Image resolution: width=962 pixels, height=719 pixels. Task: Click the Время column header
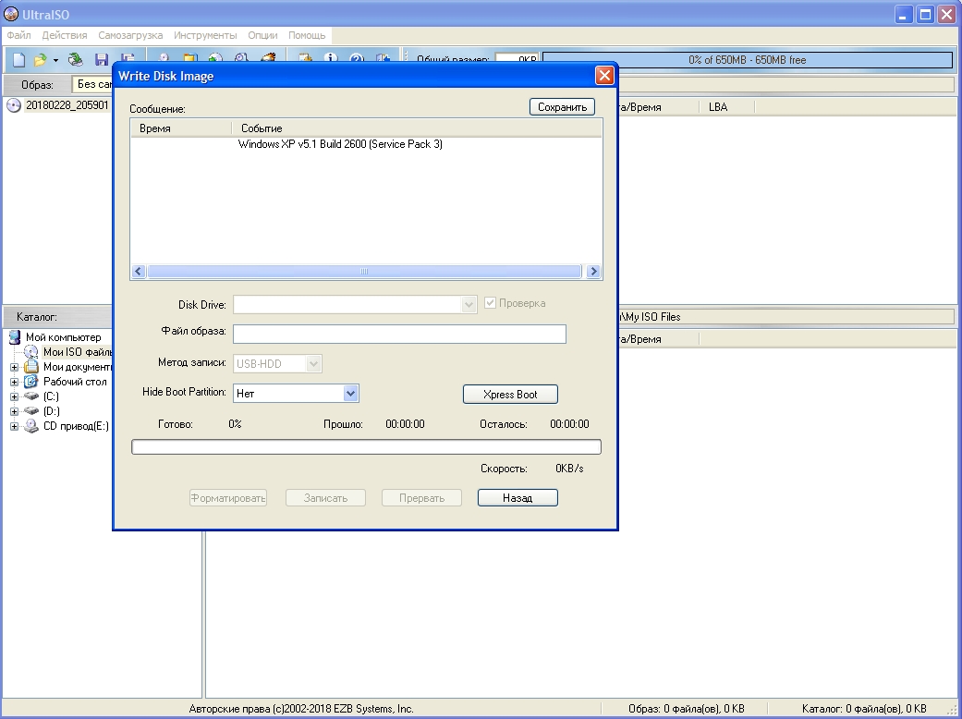click(181, 128)
